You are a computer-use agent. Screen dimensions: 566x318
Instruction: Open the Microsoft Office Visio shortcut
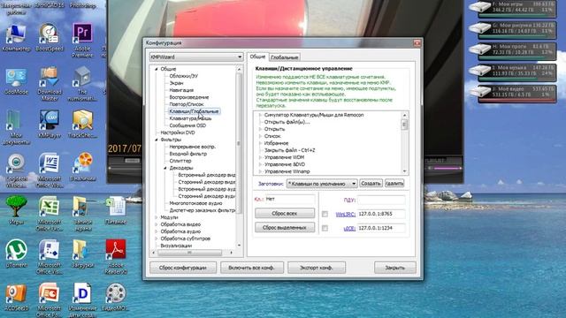point(50,257)
